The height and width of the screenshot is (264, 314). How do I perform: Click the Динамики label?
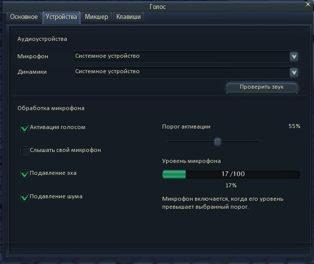32,72
